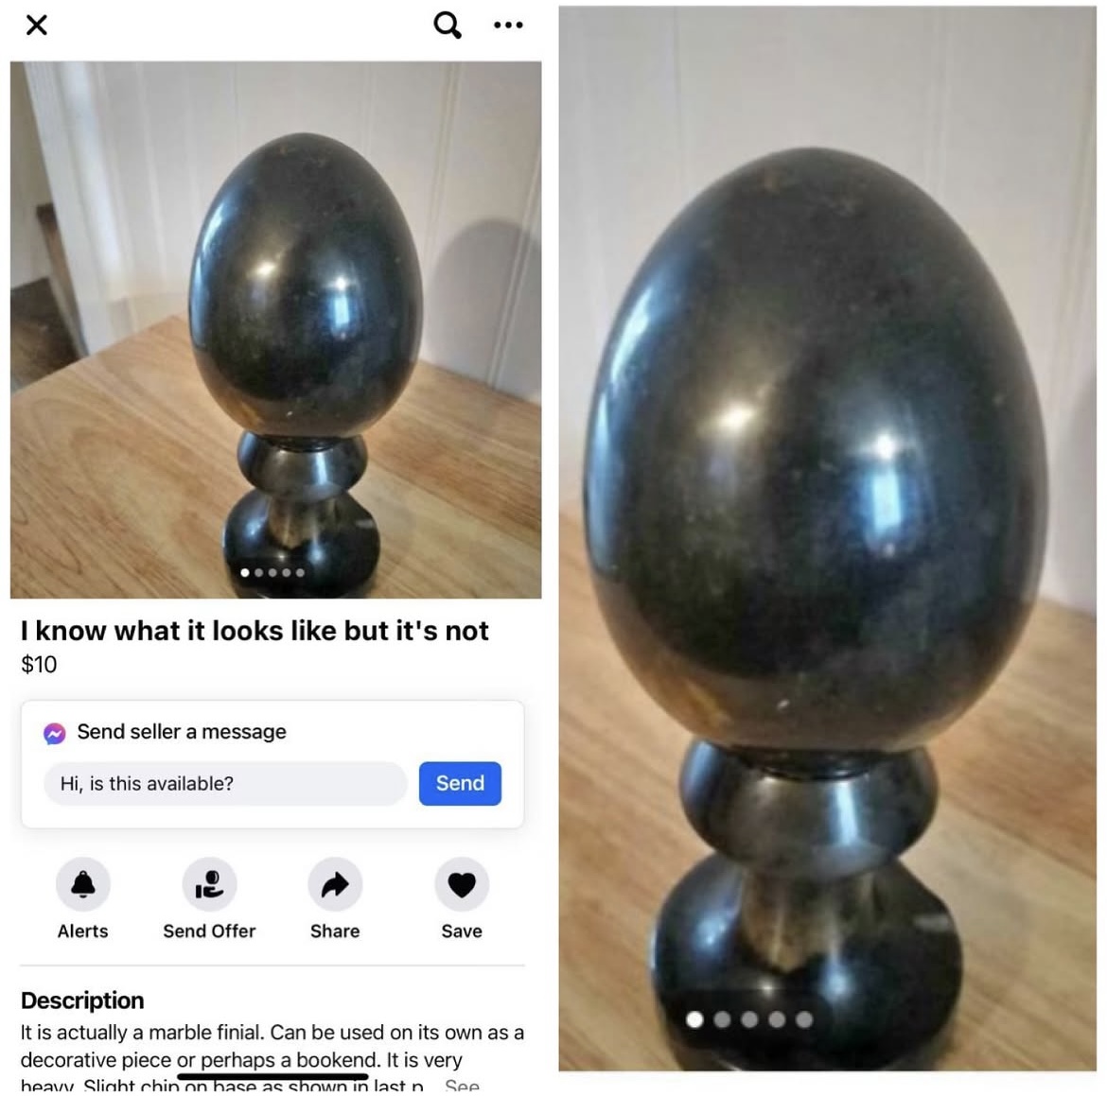Tap the Send Offer icon
The width and height of the screenshot is (1107, 1096).
click(x=210, y=884)
